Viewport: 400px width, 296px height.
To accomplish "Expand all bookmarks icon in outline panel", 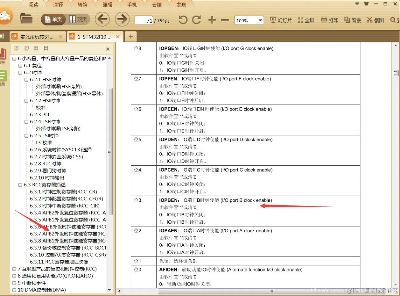I will [x=16, y=48].
